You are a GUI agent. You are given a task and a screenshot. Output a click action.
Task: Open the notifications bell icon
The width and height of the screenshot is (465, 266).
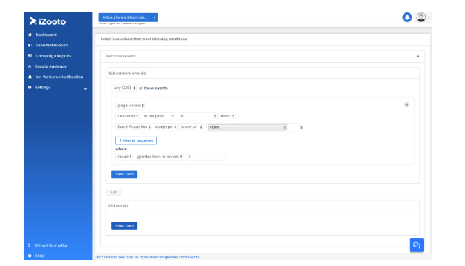[x=407, y=17]
